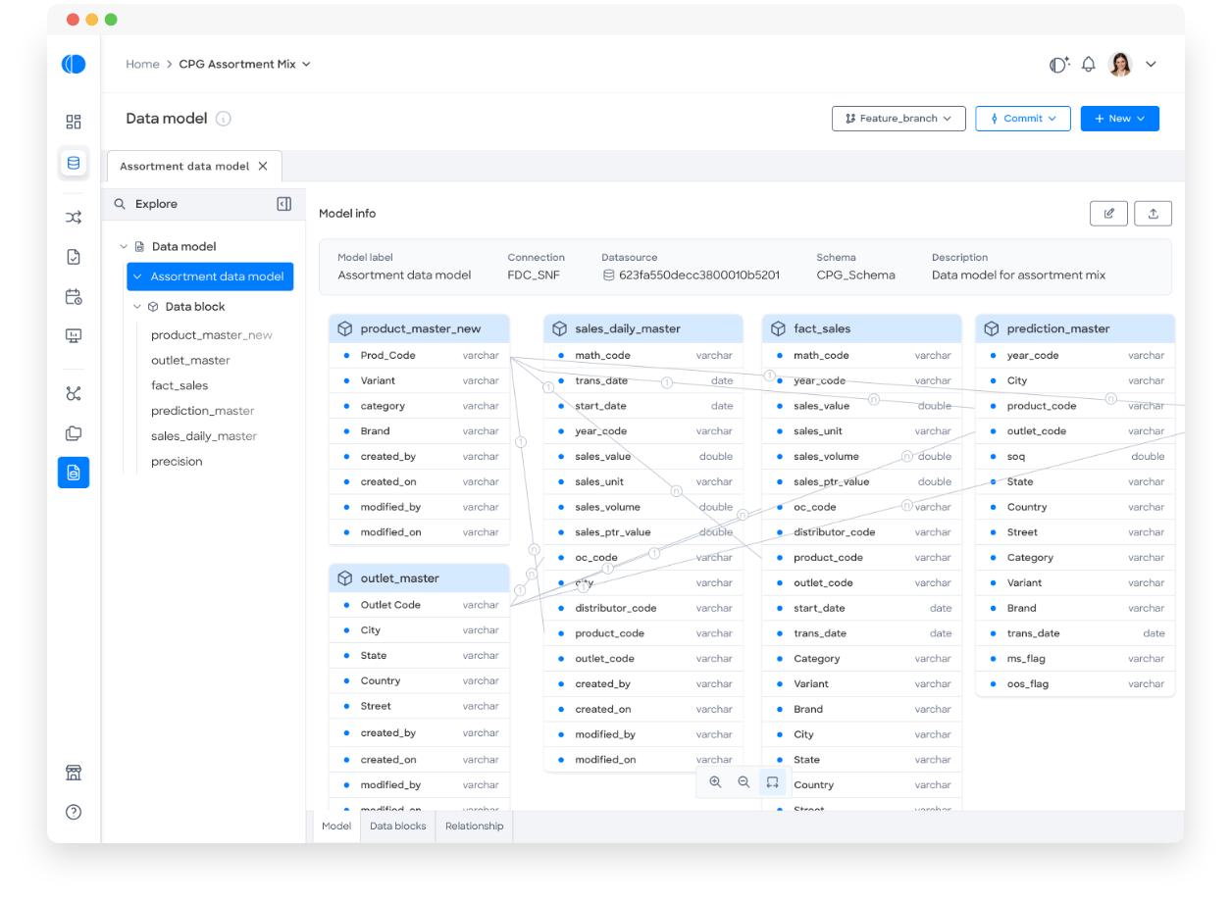Switch to the Model bottom tab
The image size is (1232, 902).
(x=336, y=826)
